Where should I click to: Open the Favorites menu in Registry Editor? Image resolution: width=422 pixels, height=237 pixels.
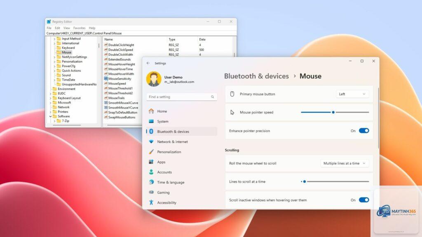point(79,28)
